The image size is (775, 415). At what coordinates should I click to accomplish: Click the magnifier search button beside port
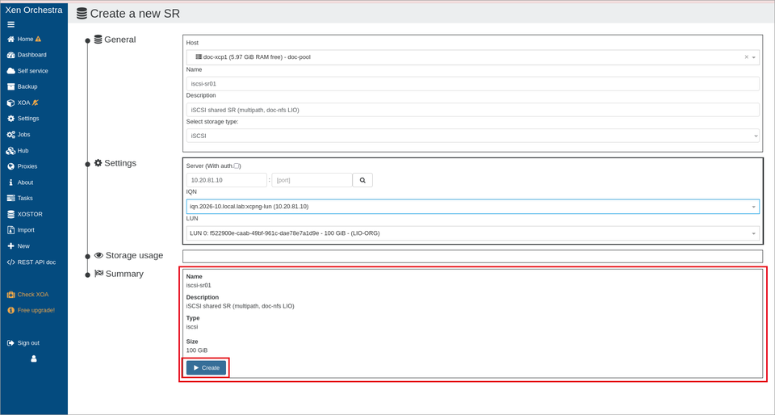point(362,180)
